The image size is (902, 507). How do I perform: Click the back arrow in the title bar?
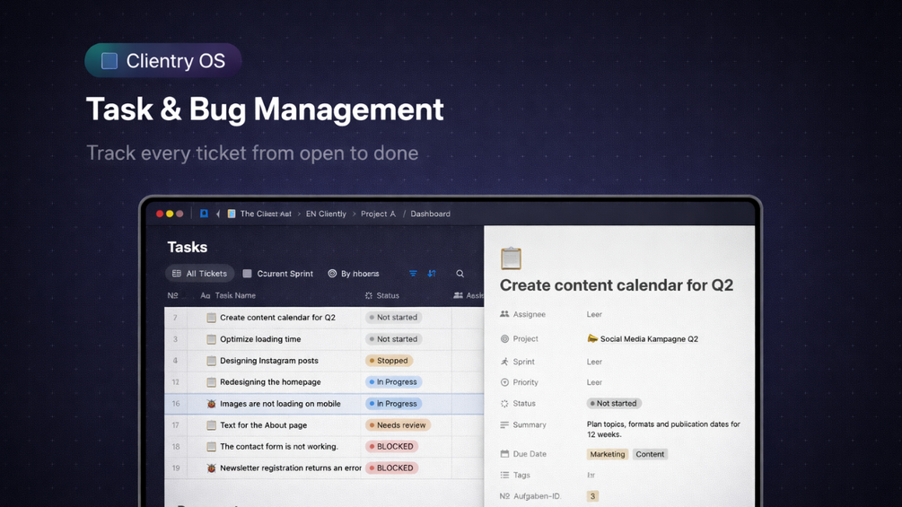coord(218,214)
